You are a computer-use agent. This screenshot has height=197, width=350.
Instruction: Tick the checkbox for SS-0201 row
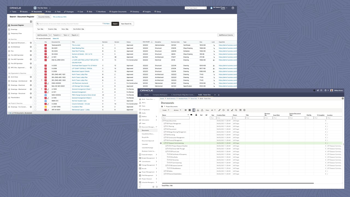click(x=35, y=48)
